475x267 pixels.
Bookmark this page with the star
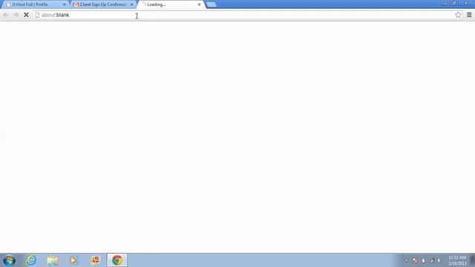coord(458,15)
